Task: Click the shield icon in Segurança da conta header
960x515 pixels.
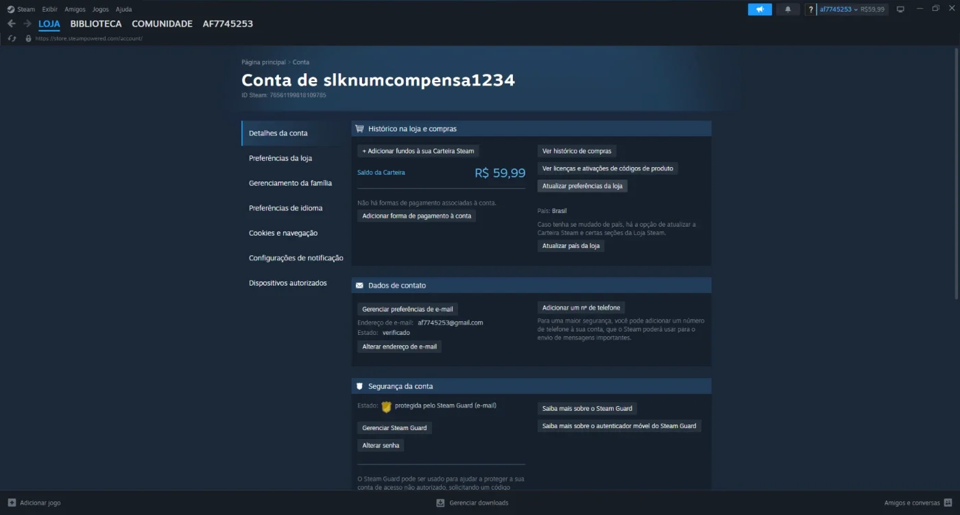Action: click(x=359, y=386)
